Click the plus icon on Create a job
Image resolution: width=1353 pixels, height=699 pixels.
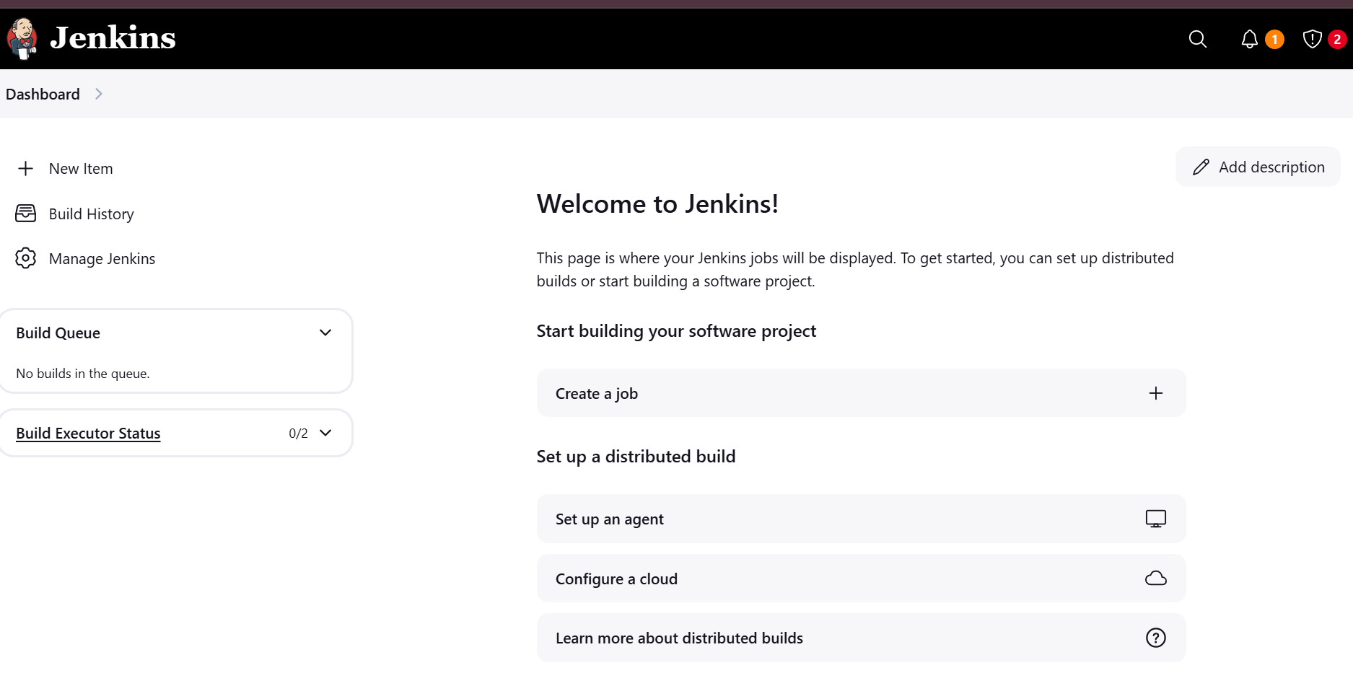click(1156, 393)
